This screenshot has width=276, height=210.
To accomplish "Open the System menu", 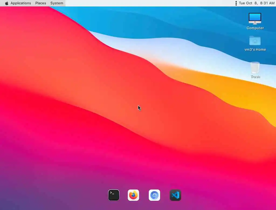I will [x=57, y=3].
